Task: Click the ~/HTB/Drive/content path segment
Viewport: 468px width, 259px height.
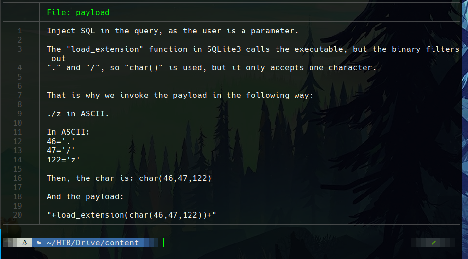Action: coord(92,243)
